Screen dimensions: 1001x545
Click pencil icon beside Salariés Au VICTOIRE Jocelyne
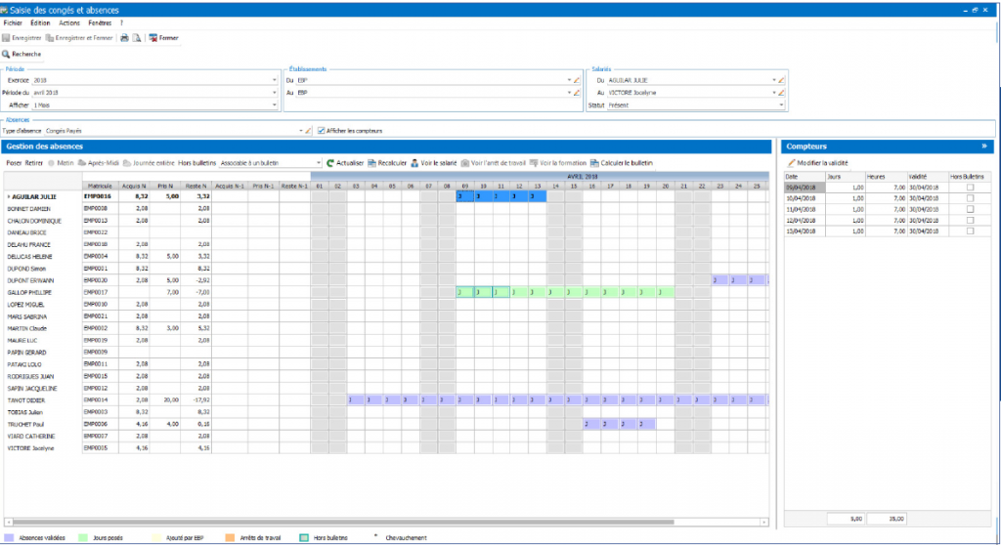[x=781, y=93]
